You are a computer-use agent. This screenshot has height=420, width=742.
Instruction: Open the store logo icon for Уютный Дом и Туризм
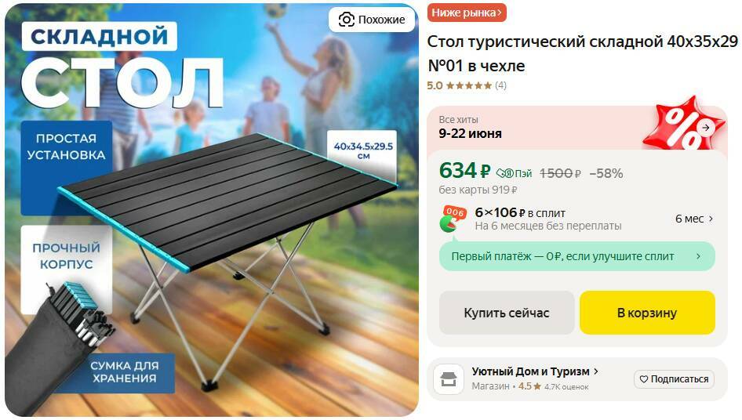[x=449, y=378]
